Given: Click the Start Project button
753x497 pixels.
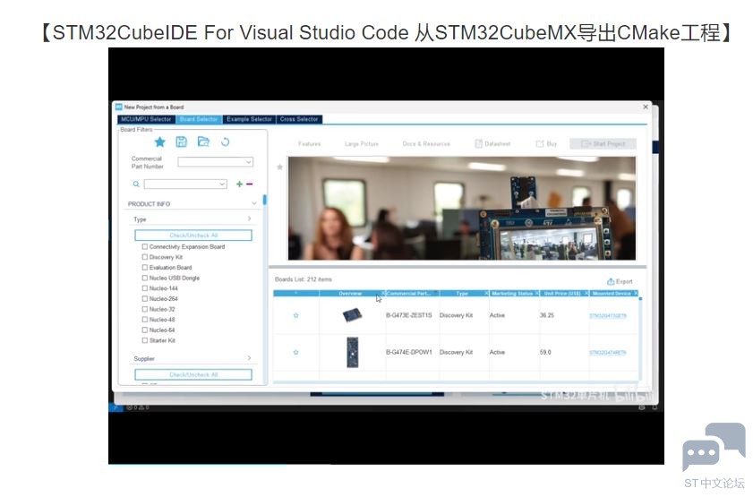Looking at the screenshot, I should pyautogui.click(x=603, y=143).
